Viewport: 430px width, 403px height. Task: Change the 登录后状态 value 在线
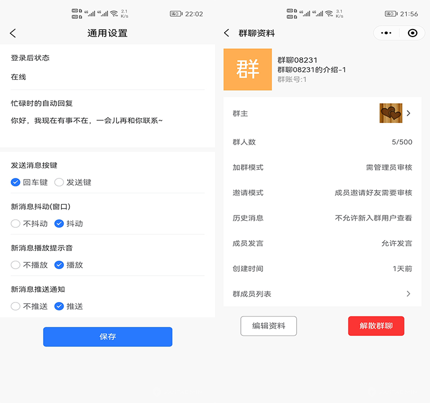click(19, 77)
